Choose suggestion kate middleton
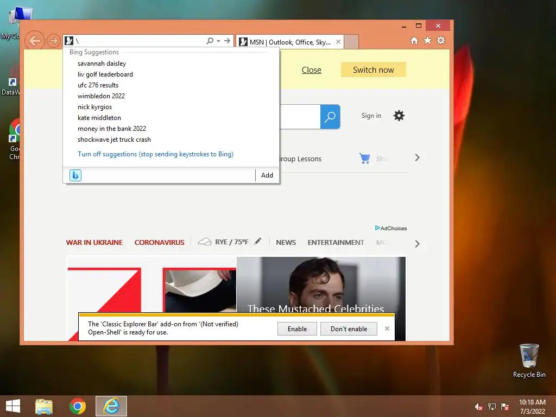Viewport: 556px width, 417px height. [99, 118]
